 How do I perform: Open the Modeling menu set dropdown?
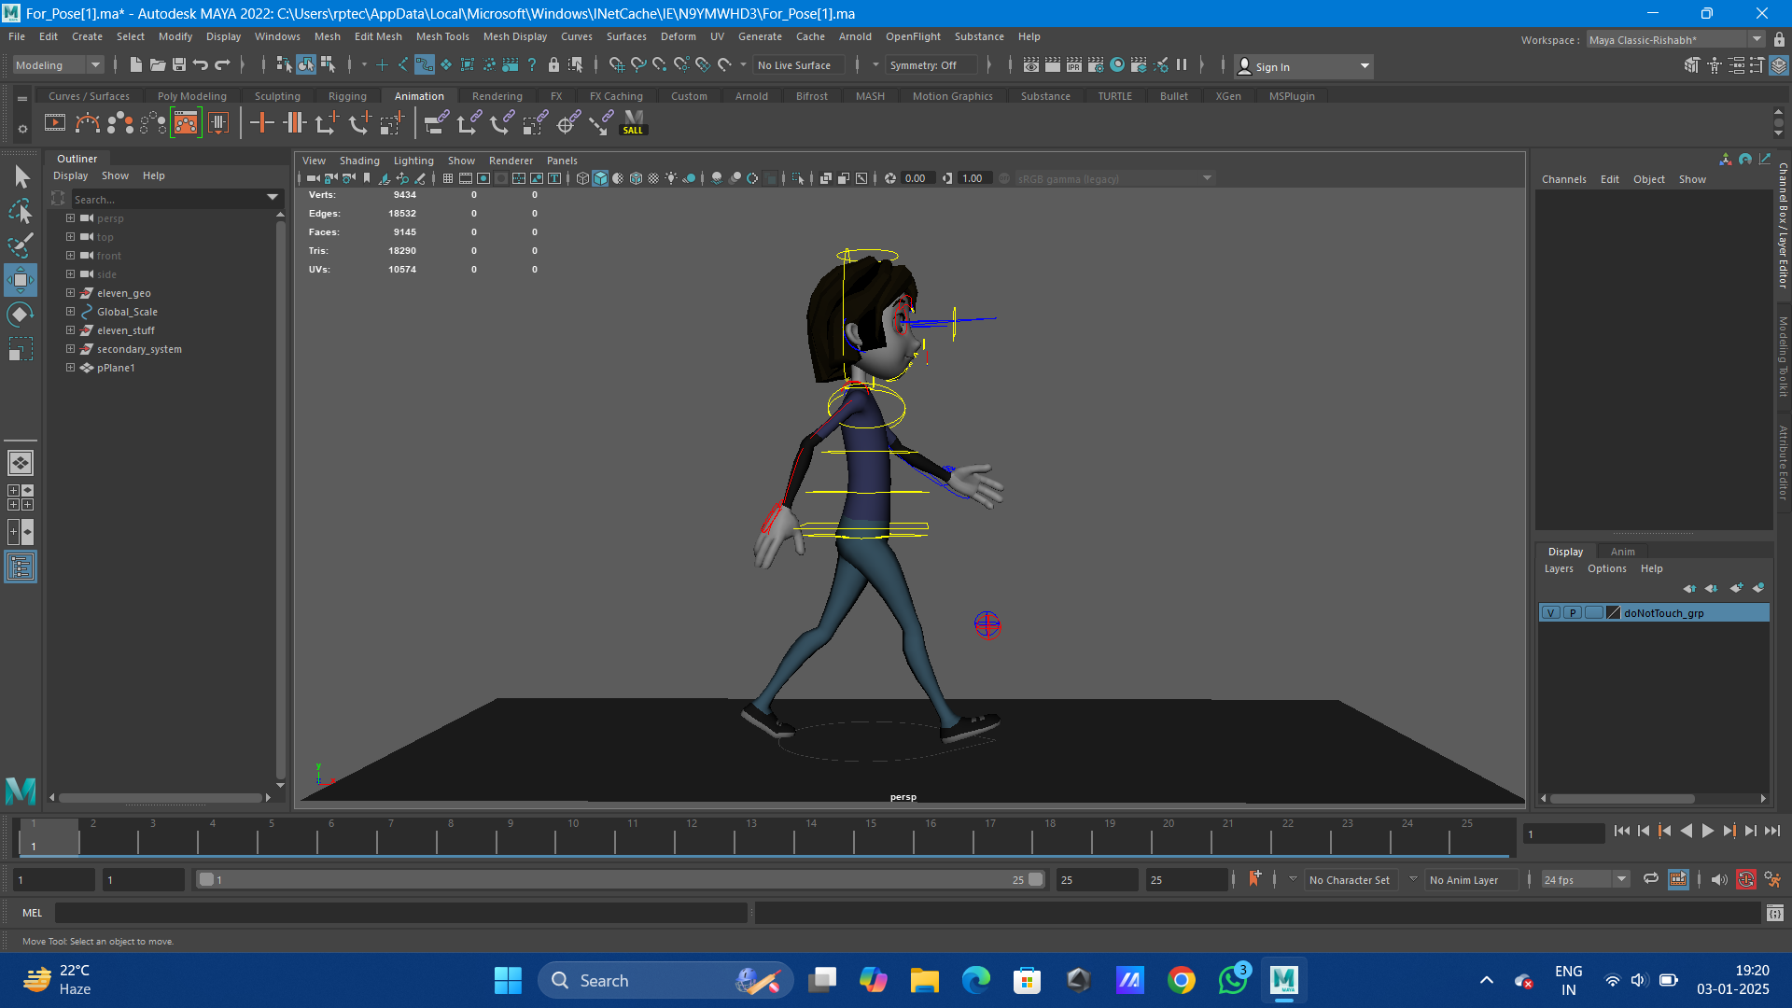pos(58,65)
